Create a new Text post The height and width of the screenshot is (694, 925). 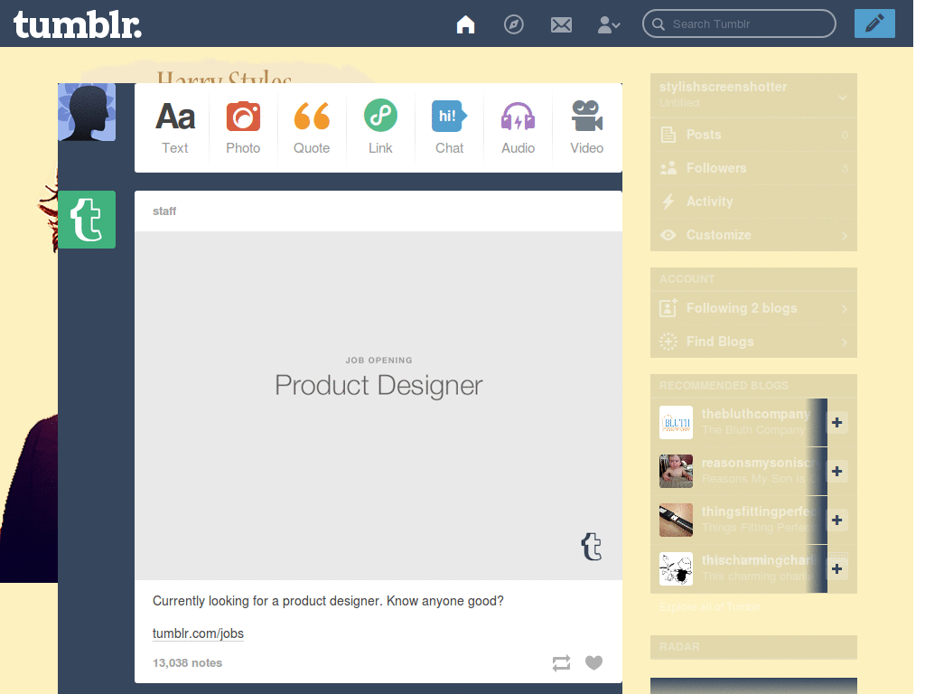coord(174,128)
